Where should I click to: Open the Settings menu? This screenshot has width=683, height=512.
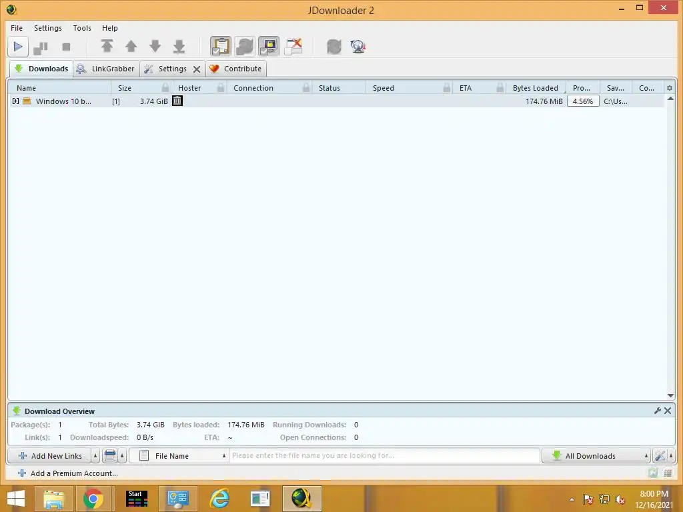[48, 28]
